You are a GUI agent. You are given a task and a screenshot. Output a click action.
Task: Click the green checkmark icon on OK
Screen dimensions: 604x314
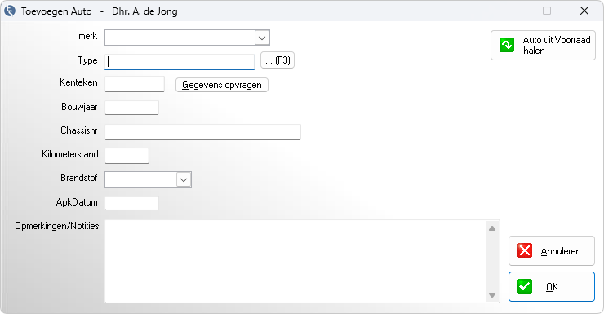(x=525, y=286)
